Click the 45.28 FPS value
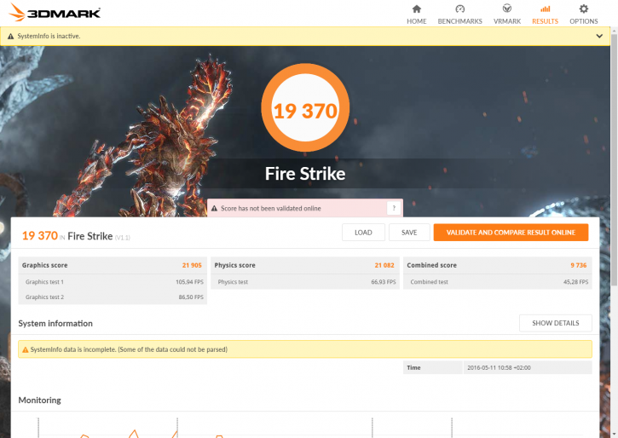Screen dimensions: 618x438 (576, 281)
